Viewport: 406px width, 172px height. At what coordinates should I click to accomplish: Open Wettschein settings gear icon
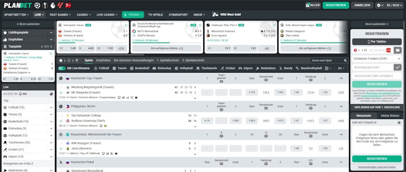pos(399,122)
